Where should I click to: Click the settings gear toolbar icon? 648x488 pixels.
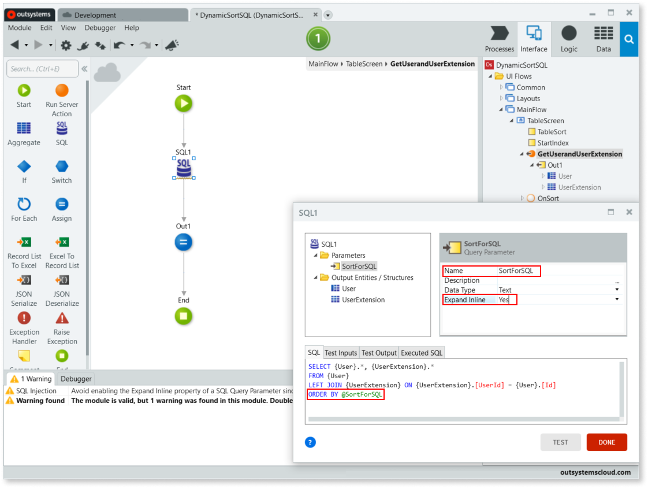click(66, 45)
